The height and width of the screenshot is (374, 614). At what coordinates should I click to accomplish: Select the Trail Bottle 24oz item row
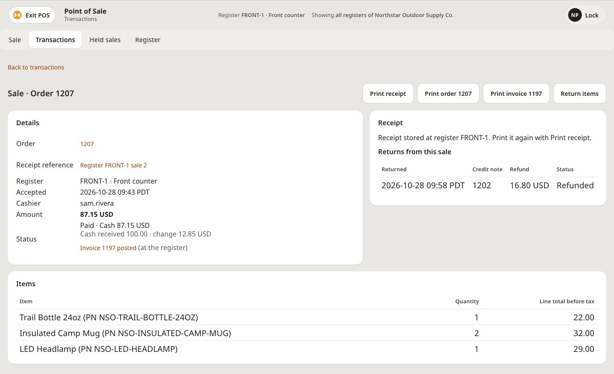pyautogui.click(x=307, y=317)
